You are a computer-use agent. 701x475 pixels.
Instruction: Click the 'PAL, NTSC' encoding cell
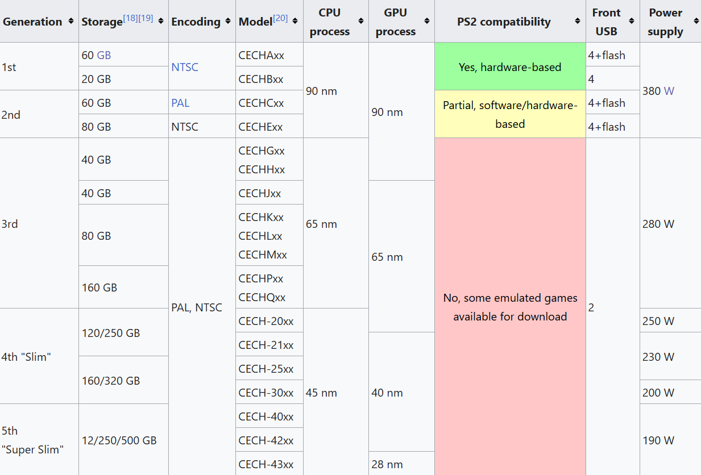(202, 307)
